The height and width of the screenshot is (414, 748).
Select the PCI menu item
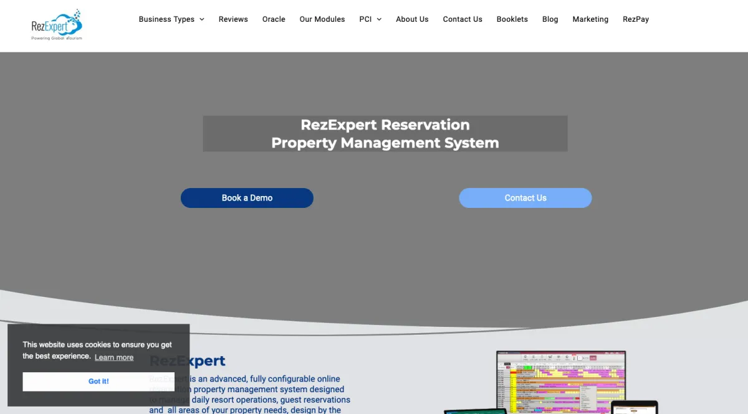[x=365, y=19]
